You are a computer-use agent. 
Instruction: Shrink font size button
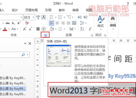(x=30, y=29)
